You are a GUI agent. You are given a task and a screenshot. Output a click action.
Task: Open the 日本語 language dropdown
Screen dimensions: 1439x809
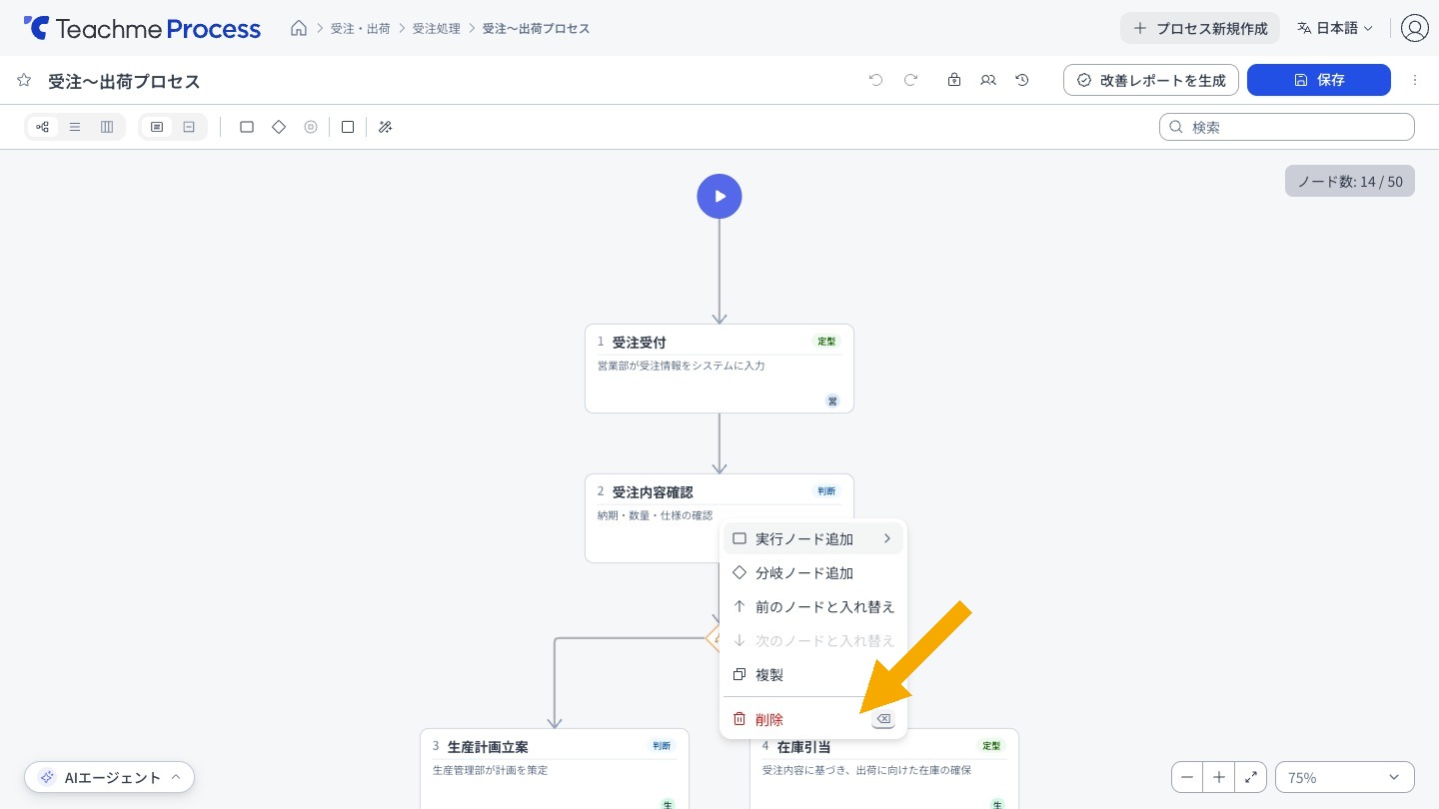pos(1335,28)
